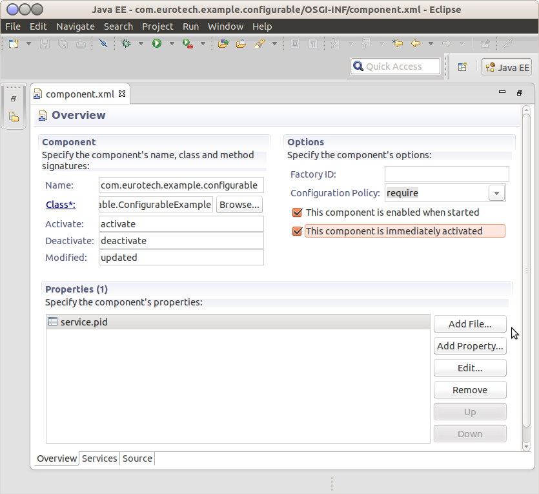Click the Edit... button

point(470,368)
